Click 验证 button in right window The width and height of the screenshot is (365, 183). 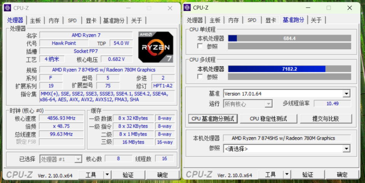308,175
